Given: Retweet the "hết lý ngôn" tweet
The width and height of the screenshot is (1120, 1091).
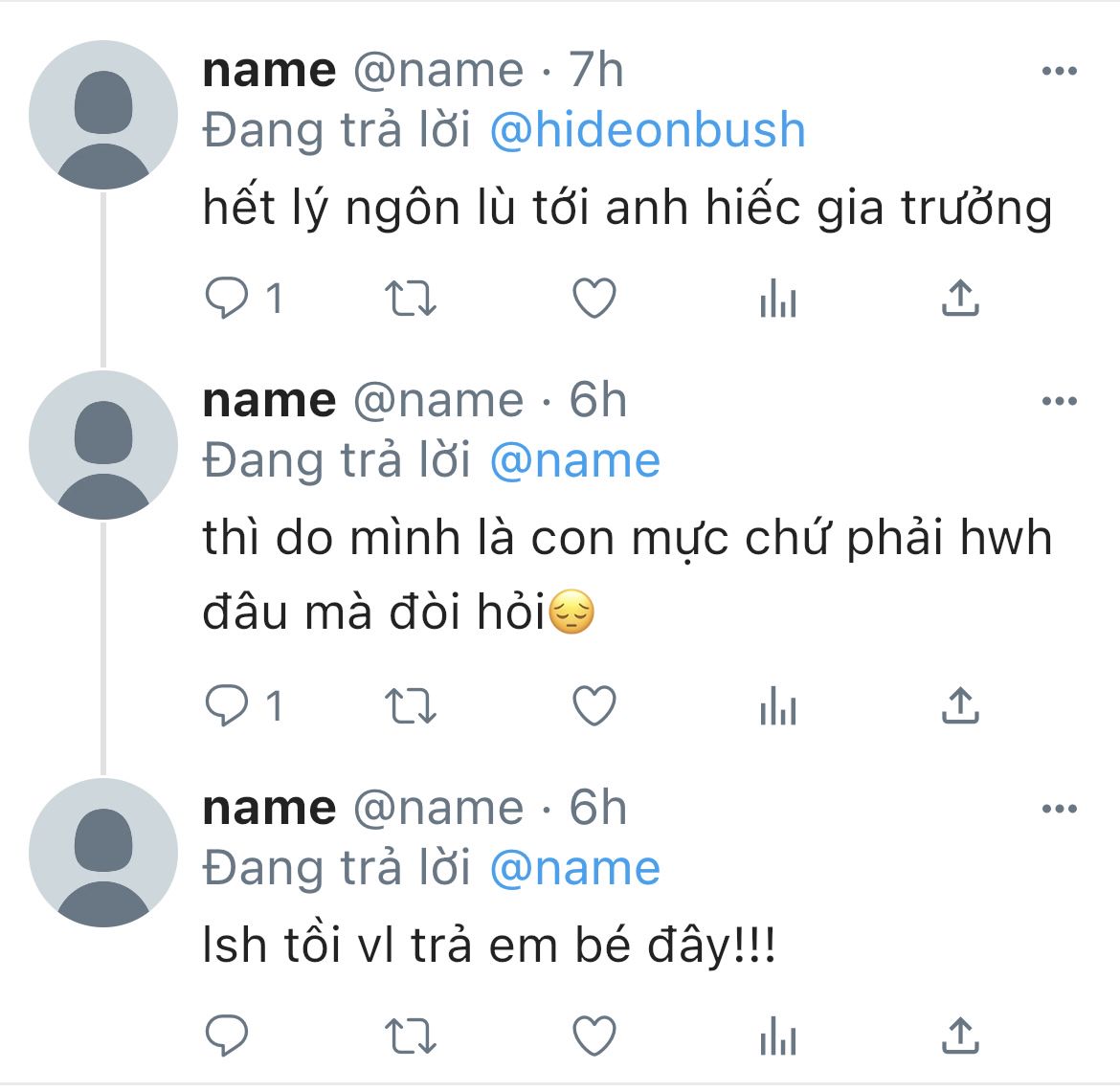Looking at the screenshot, I should pyautogui.click(x=410, y=300).
